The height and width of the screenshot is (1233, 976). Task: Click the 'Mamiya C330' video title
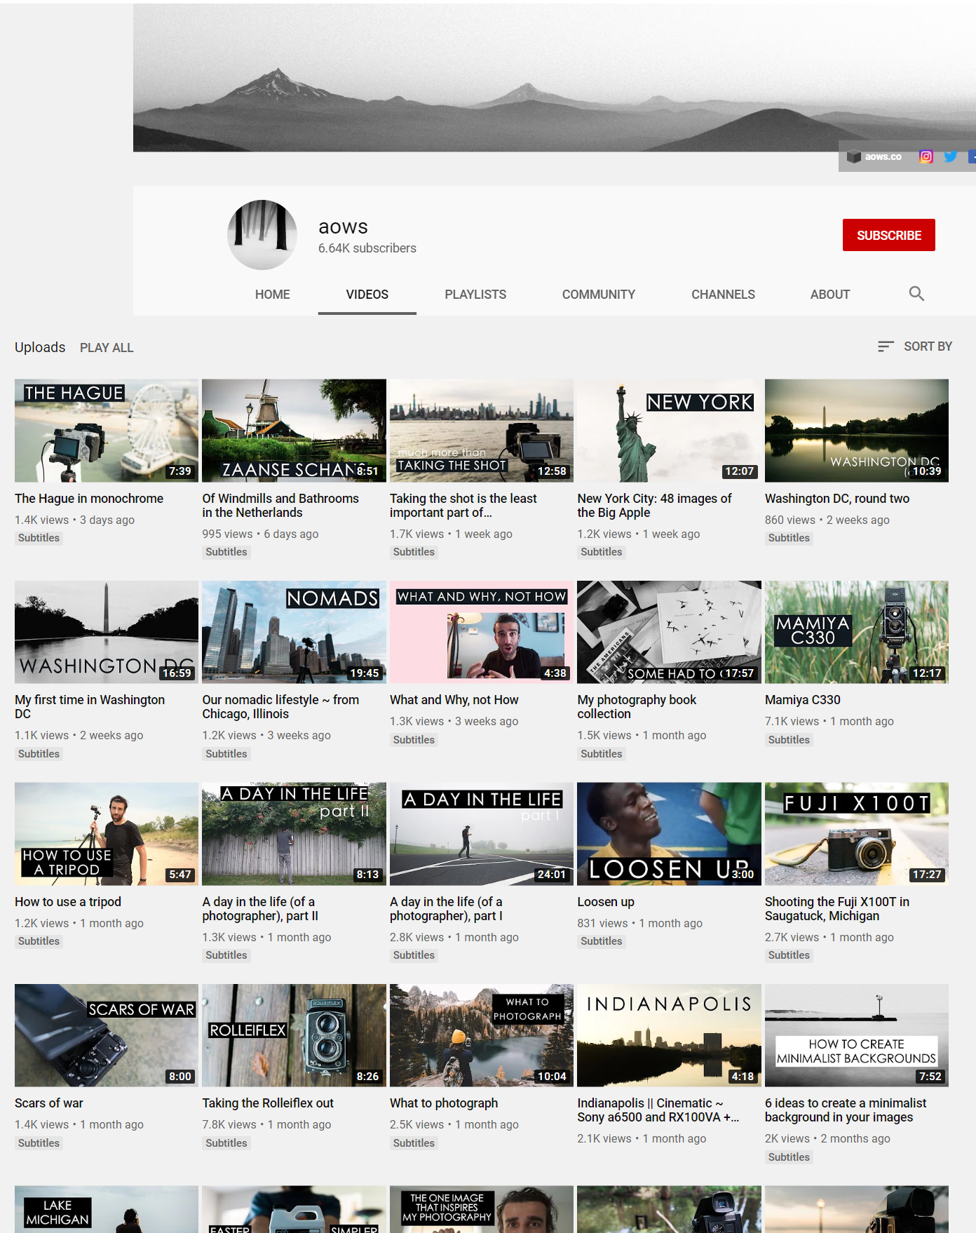coord(803,700)
